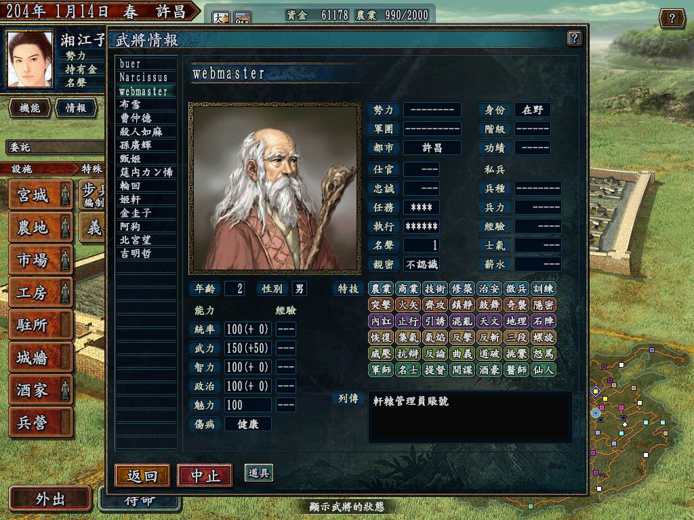Click the 徵兵 skill icon

pos(516,288)
